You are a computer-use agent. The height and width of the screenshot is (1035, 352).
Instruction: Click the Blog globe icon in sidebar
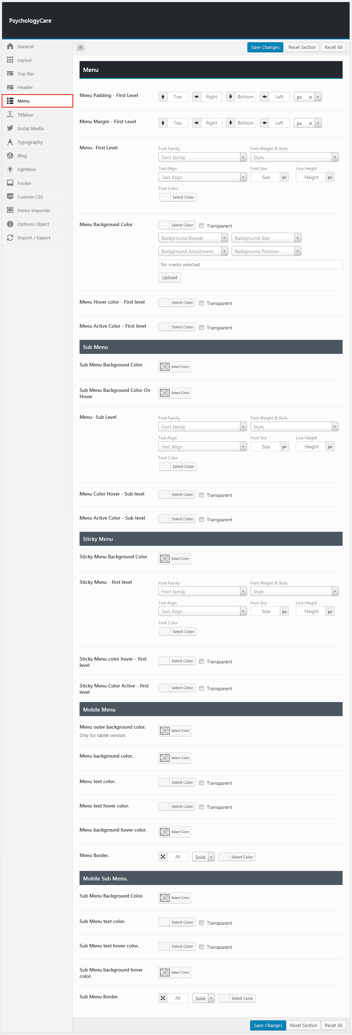[x=10, y=156]
